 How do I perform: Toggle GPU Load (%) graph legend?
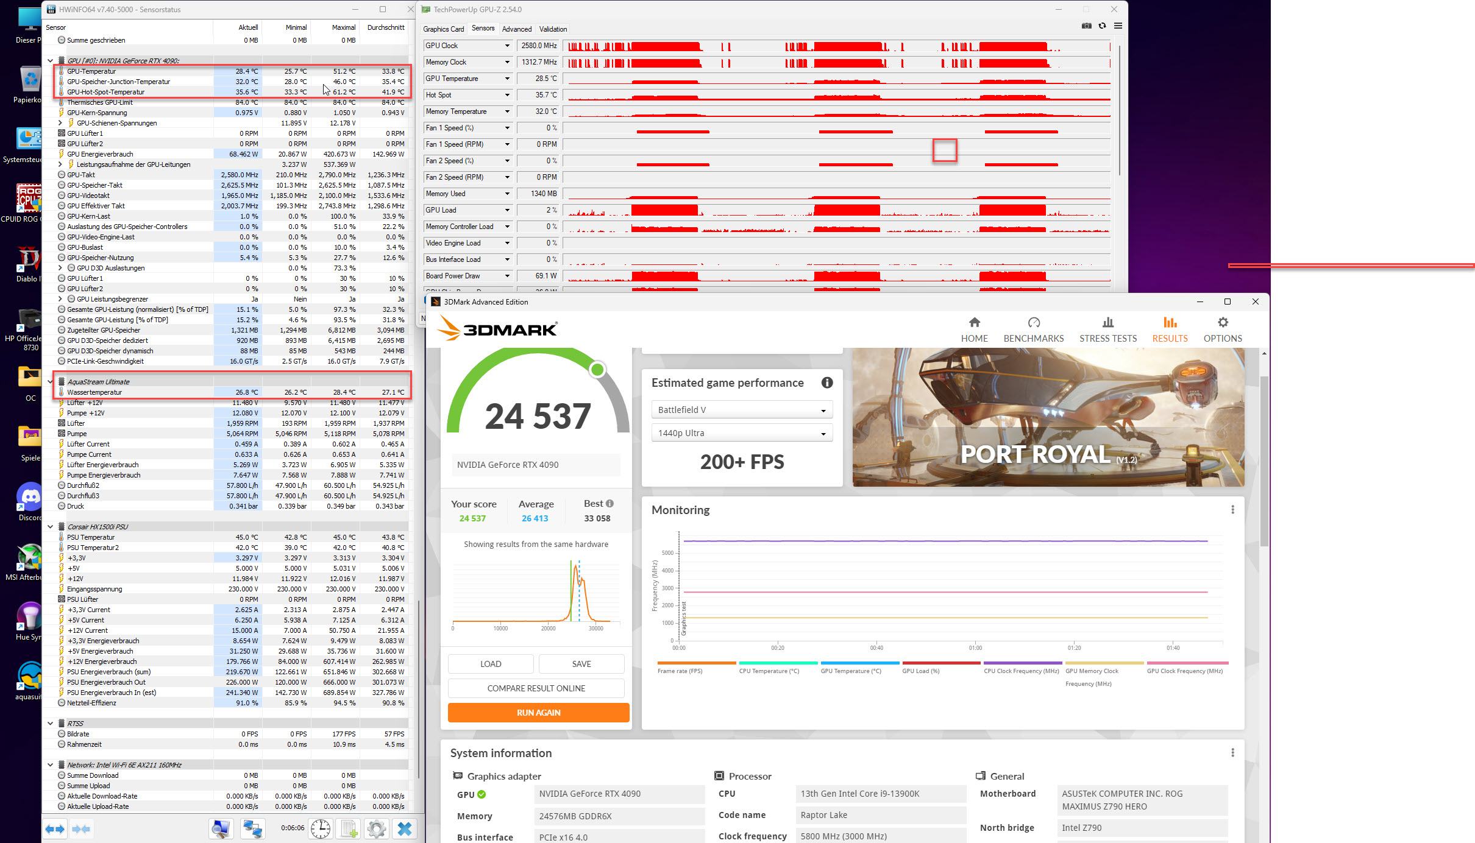[x=941, y=668]
